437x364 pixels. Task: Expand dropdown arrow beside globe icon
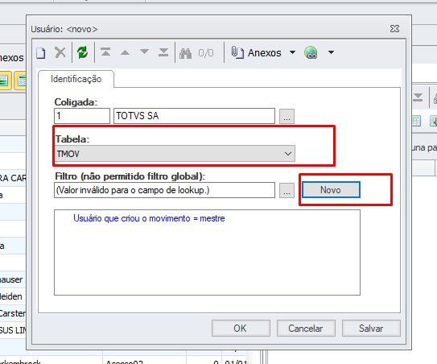[331, 52]
